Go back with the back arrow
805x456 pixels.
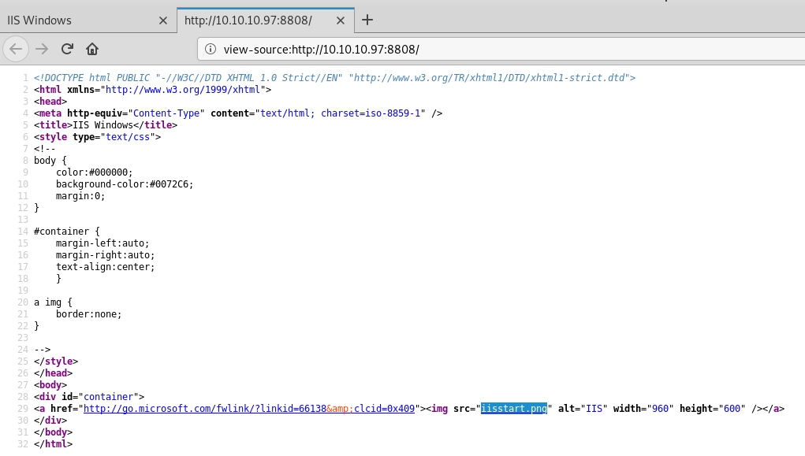point(16,50)
